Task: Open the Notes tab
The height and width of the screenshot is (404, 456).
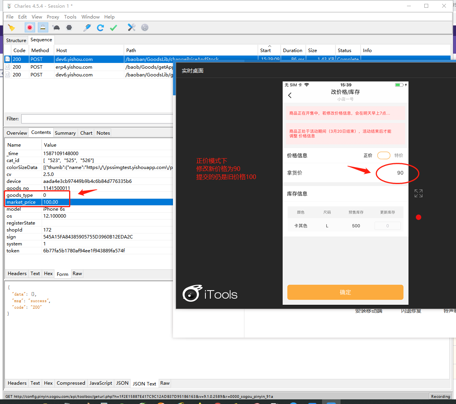Action: [103, 133]
